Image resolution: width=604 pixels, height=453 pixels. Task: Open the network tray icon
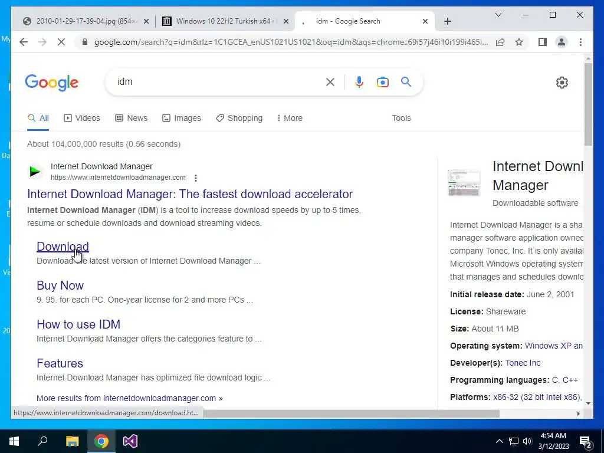[514, 441]
